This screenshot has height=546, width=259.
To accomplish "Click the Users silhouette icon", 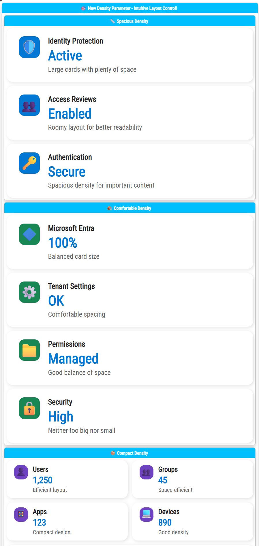I will (21, 472).
